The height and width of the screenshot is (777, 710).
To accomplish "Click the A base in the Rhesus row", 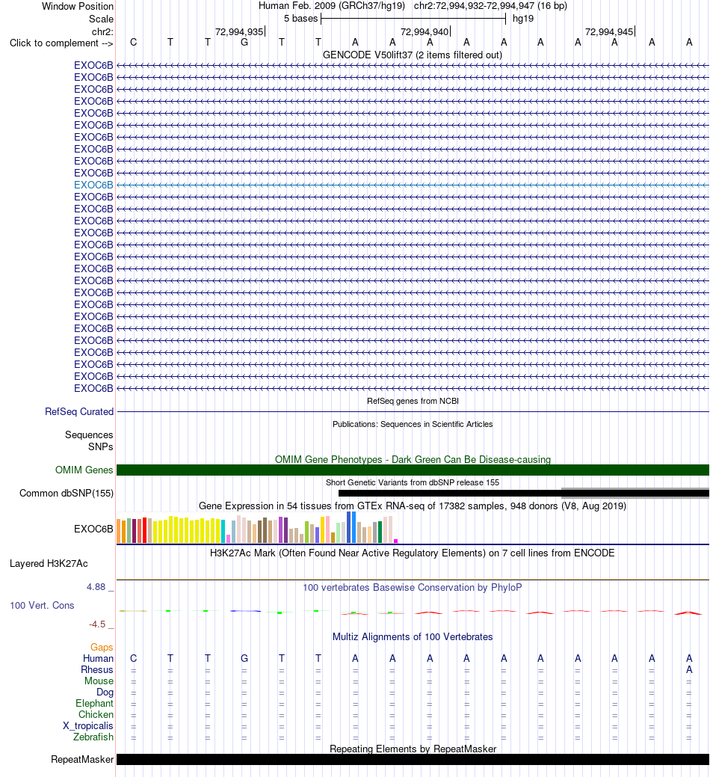I will (x=689, y=670).
